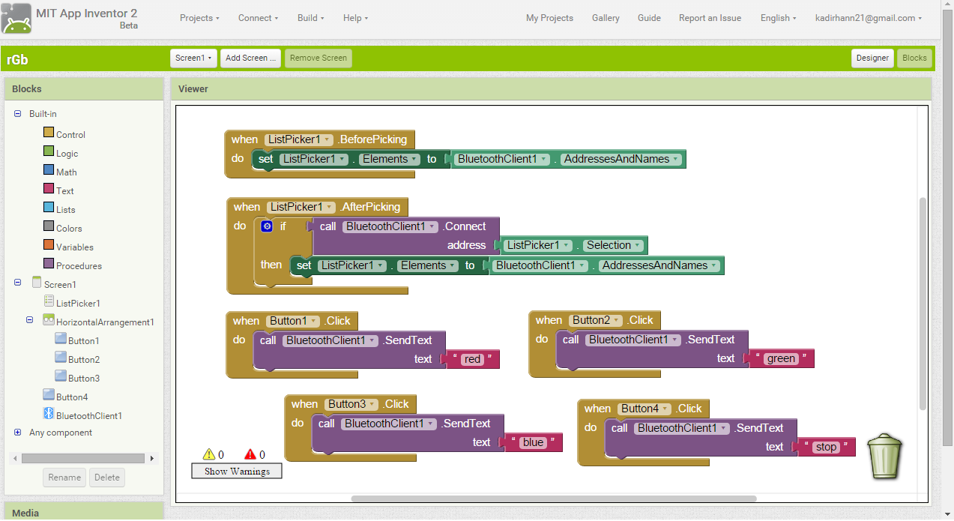Click the "red" text string block
This screenshot has width=954, height=521.
tap(471, 359)
